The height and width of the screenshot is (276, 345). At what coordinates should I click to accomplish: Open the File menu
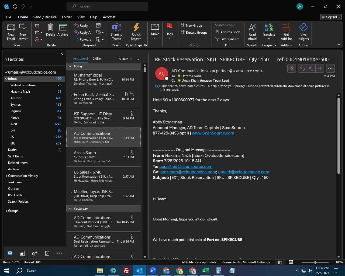pos(9,17)
